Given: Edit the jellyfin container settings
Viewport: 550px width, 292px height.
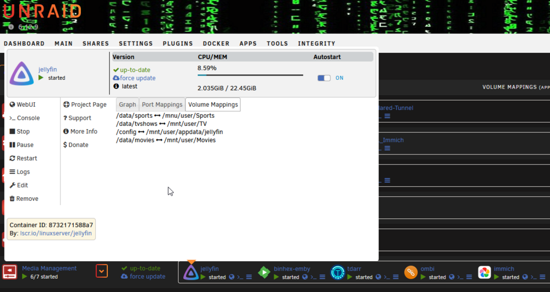Looking at the screenshot, I should point(19,185).
